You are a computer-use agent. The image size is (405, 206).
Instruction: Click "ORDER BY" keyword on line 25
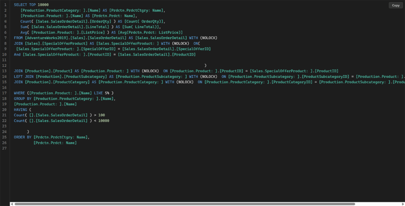[23, 137]
